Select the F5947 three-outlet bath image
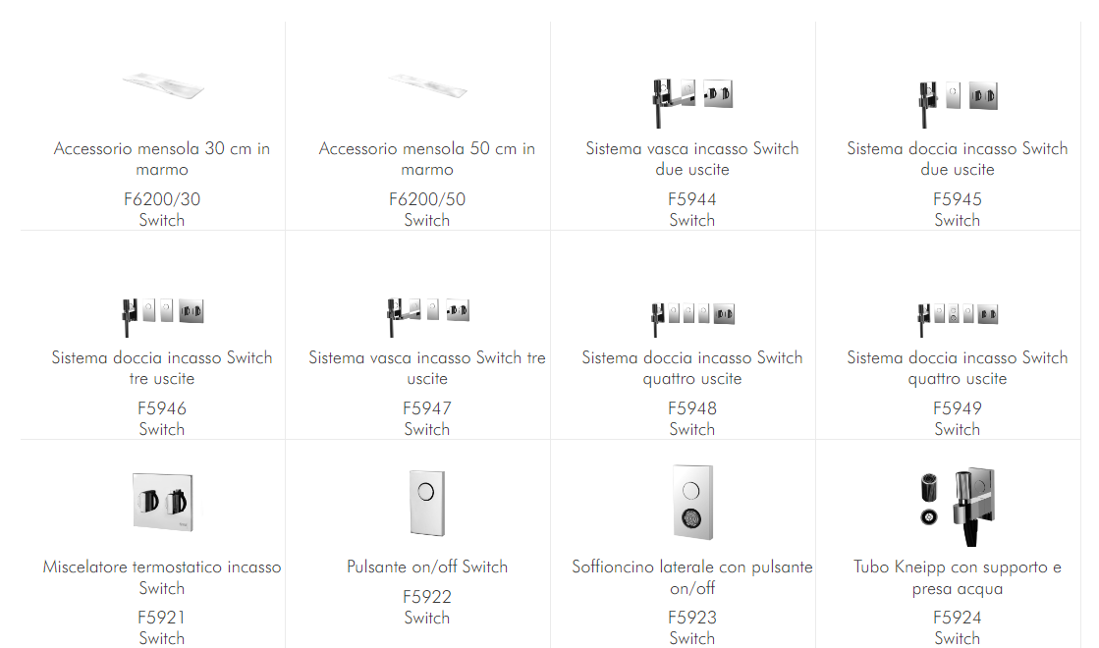The width and height of the screenshot is (1099, 648). [x=427, y=312]
